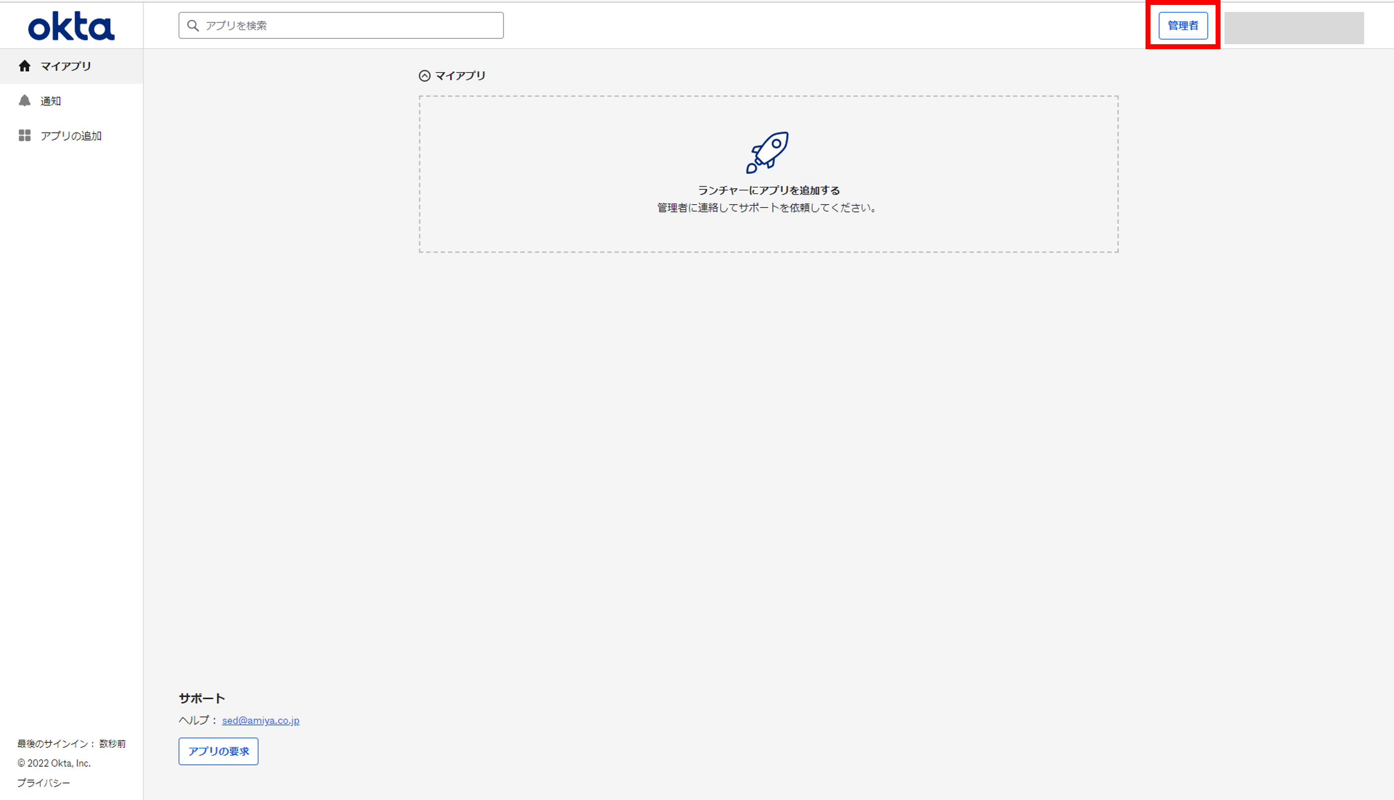Click the home icon beside マイアプリ
1394x800 pixels.
[x=24, y=66]
